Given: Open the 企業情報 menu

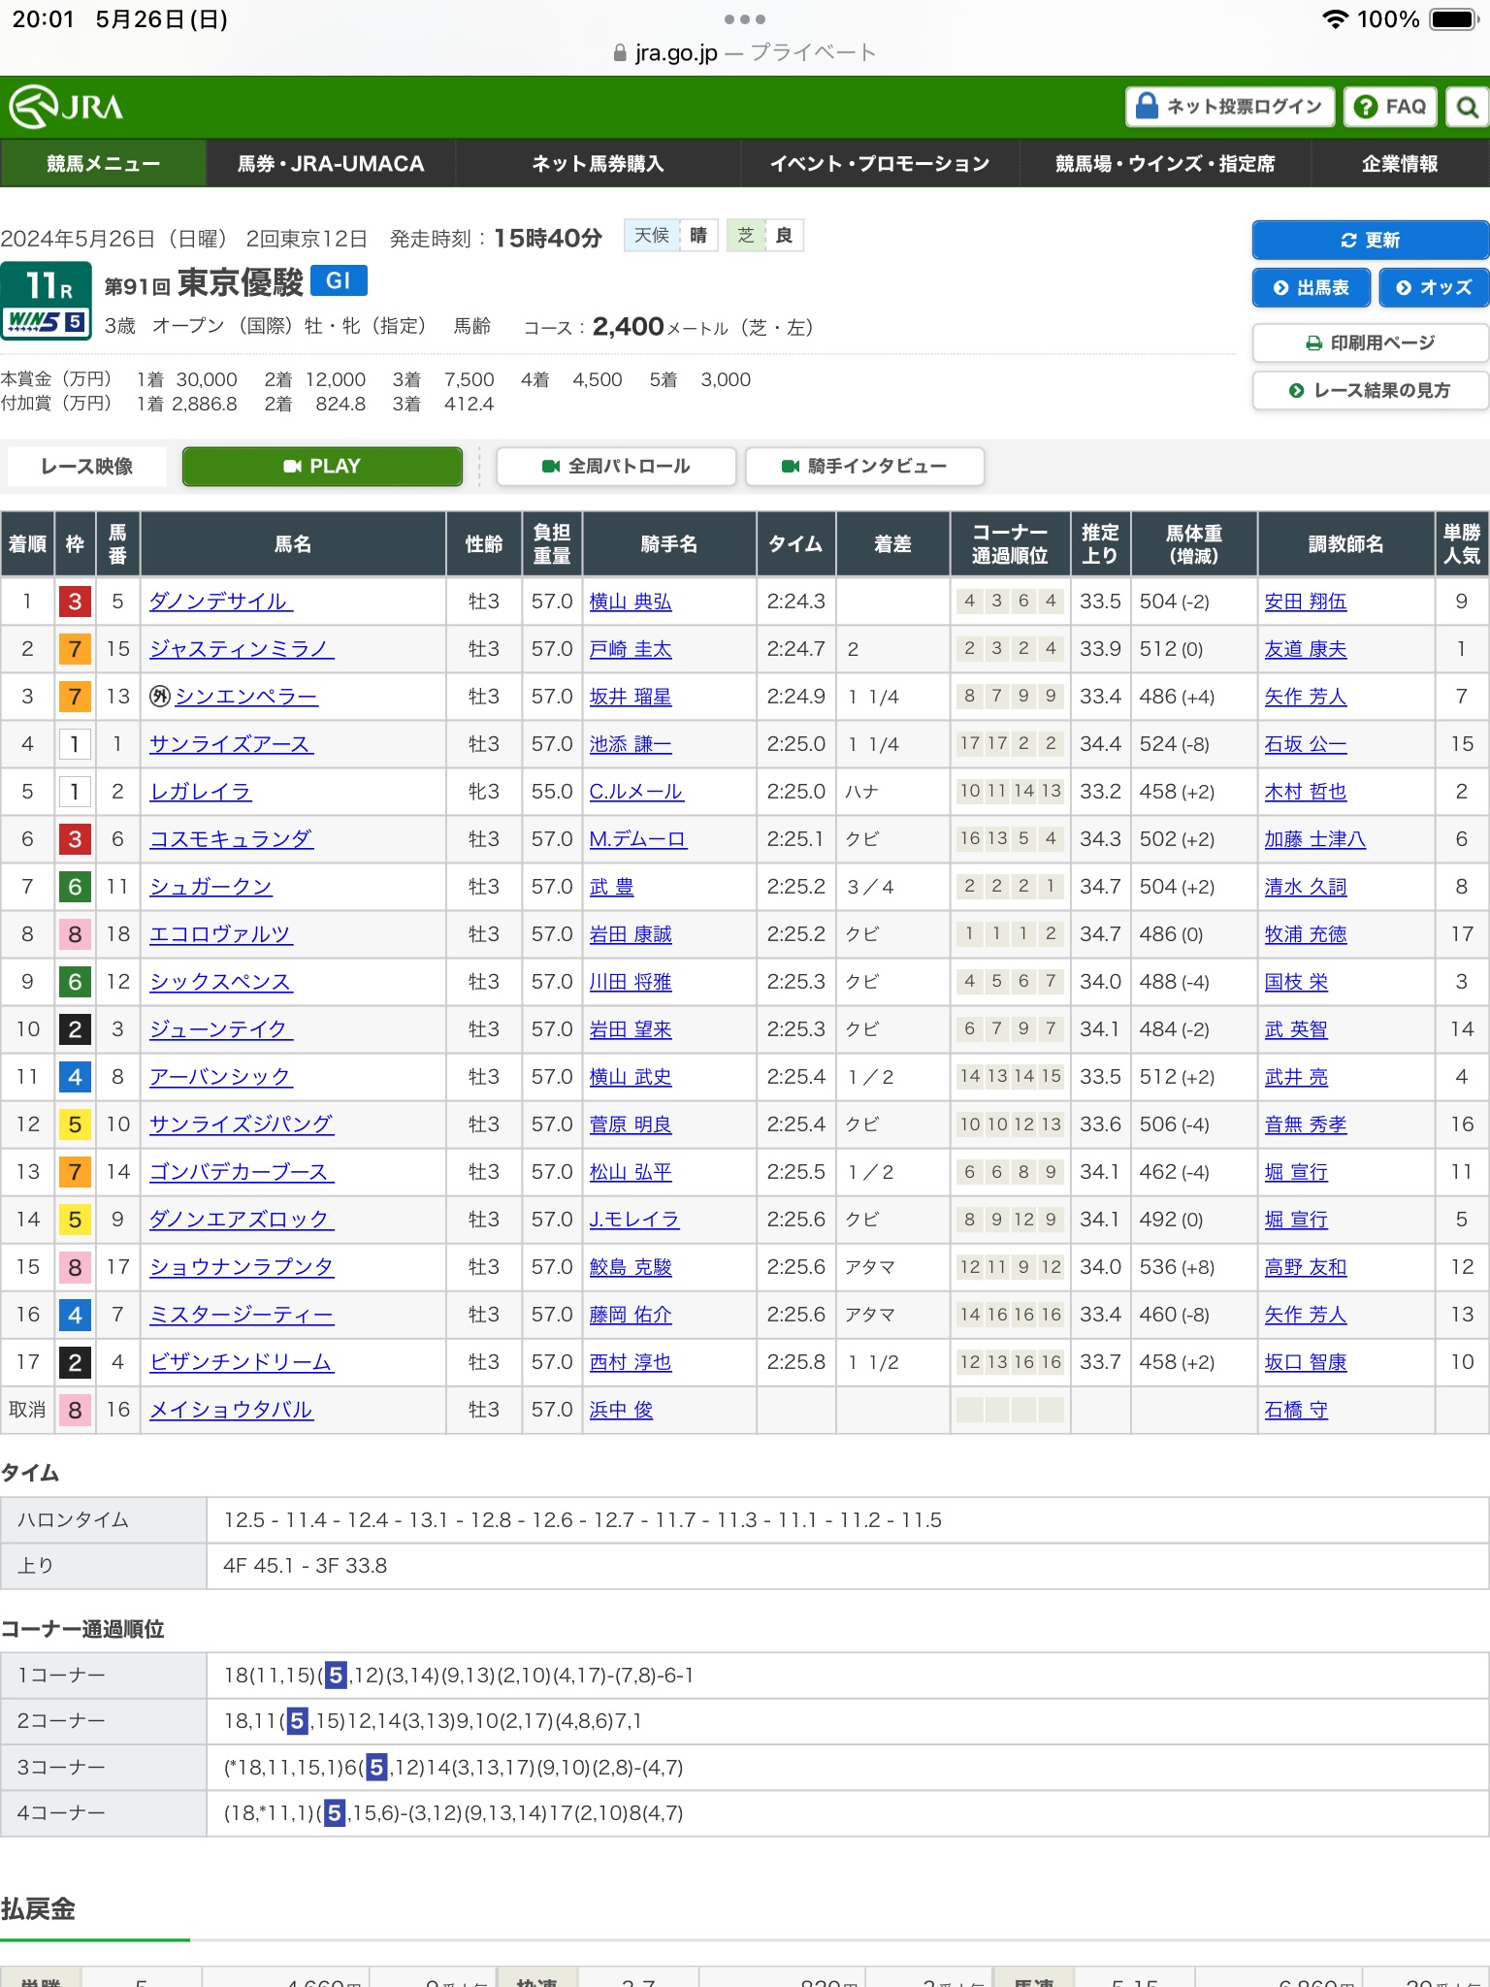Looking at the screenshot, I should (x=1400, y=163).
